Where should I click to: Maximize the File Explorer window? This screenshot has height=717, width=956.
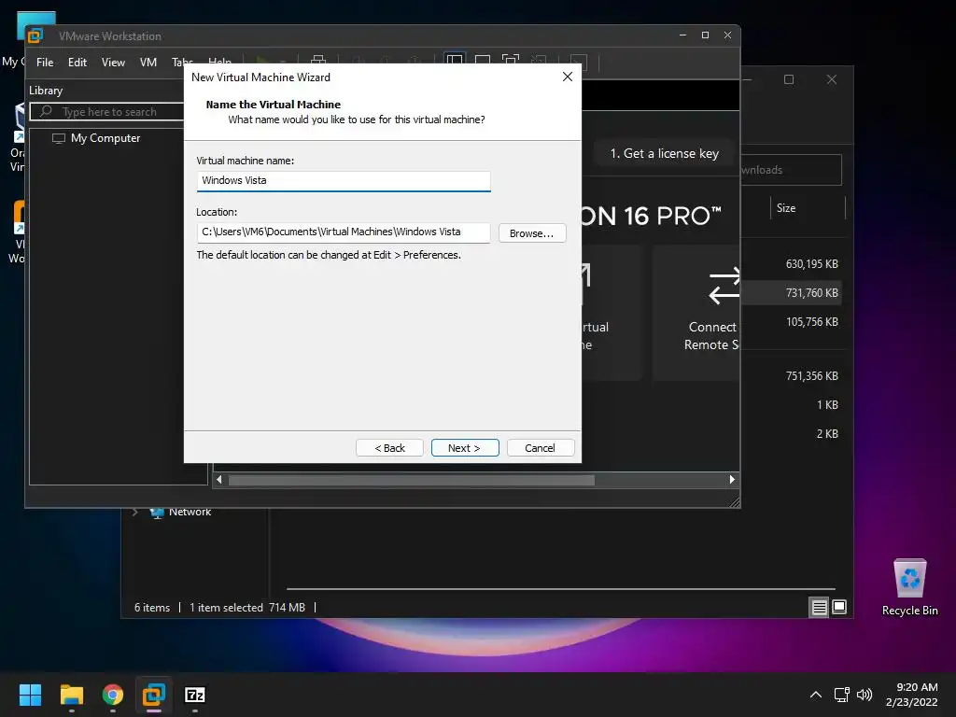click(789, 80)
